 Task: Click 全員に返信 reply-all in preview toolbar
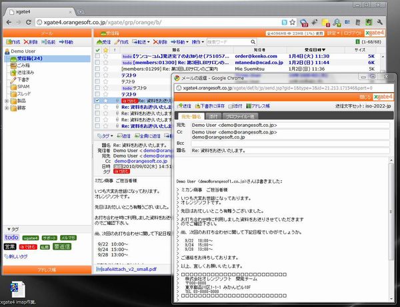point(147,136)
